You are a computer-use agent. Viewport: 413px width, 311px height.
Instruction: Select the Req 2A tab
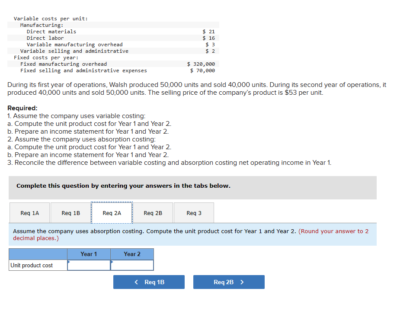112,213
